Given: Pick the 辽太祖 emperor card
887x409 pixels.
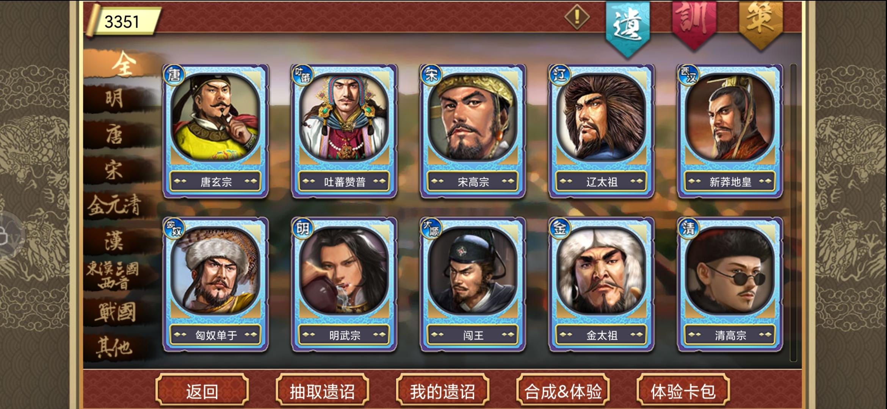Looking at the screenshot, I should [x=601, y=131].
